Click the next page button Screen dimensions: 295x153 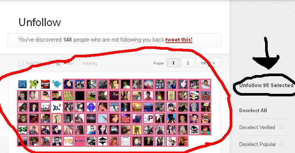[x=208, y=63]
